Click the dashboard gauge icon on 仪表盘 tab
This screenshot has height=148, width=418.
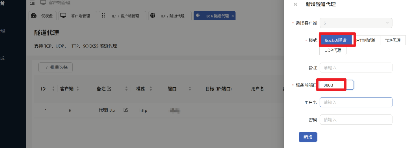tap(34, 15)
